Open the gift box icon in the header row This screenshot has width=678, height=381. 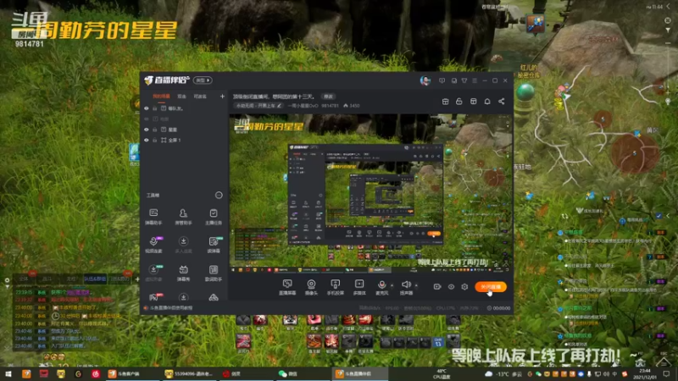pyautogui.click(x=446, y=101)
